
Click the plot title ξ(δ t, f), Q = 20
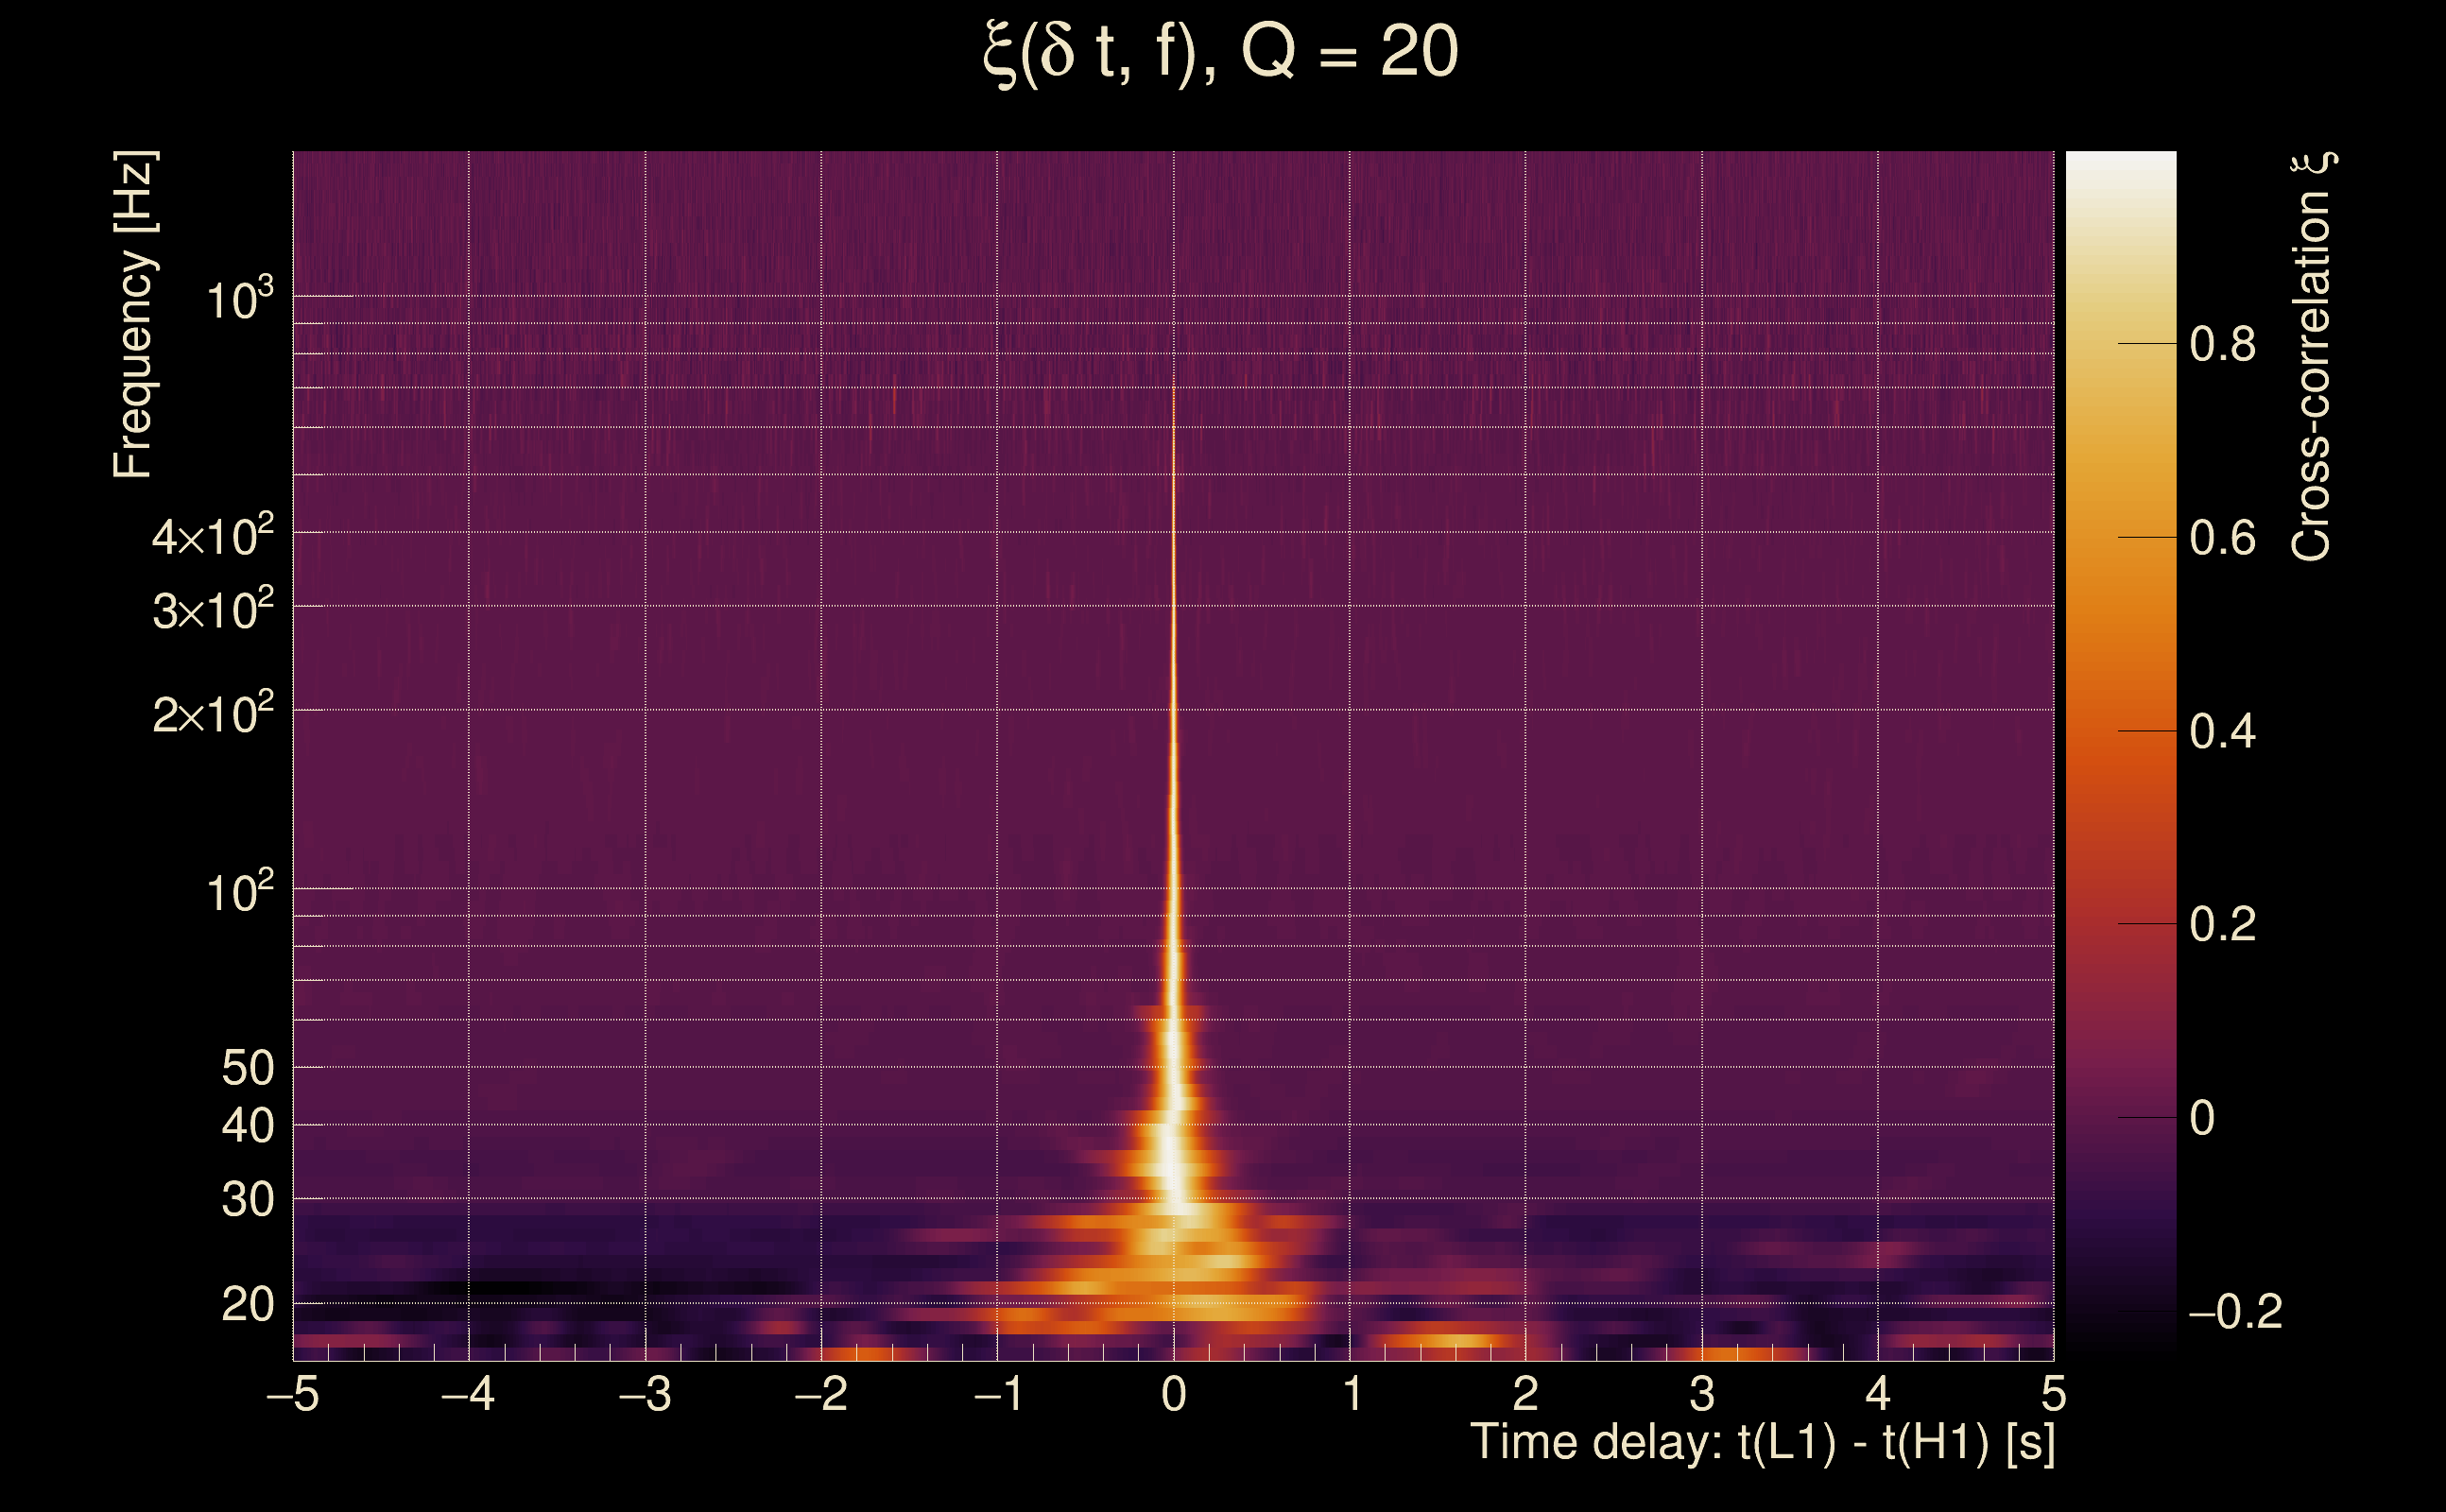[x=1220, y=52]
